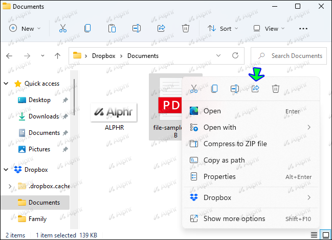Switch to large thumbnails view in status bar
The height and width of the screenshot is (240, 332).
[x=326, y=235]
